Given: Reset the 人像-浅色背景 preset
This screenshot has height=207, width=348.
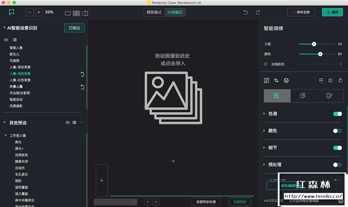Looking at the screenshot, I should (82, 74).
